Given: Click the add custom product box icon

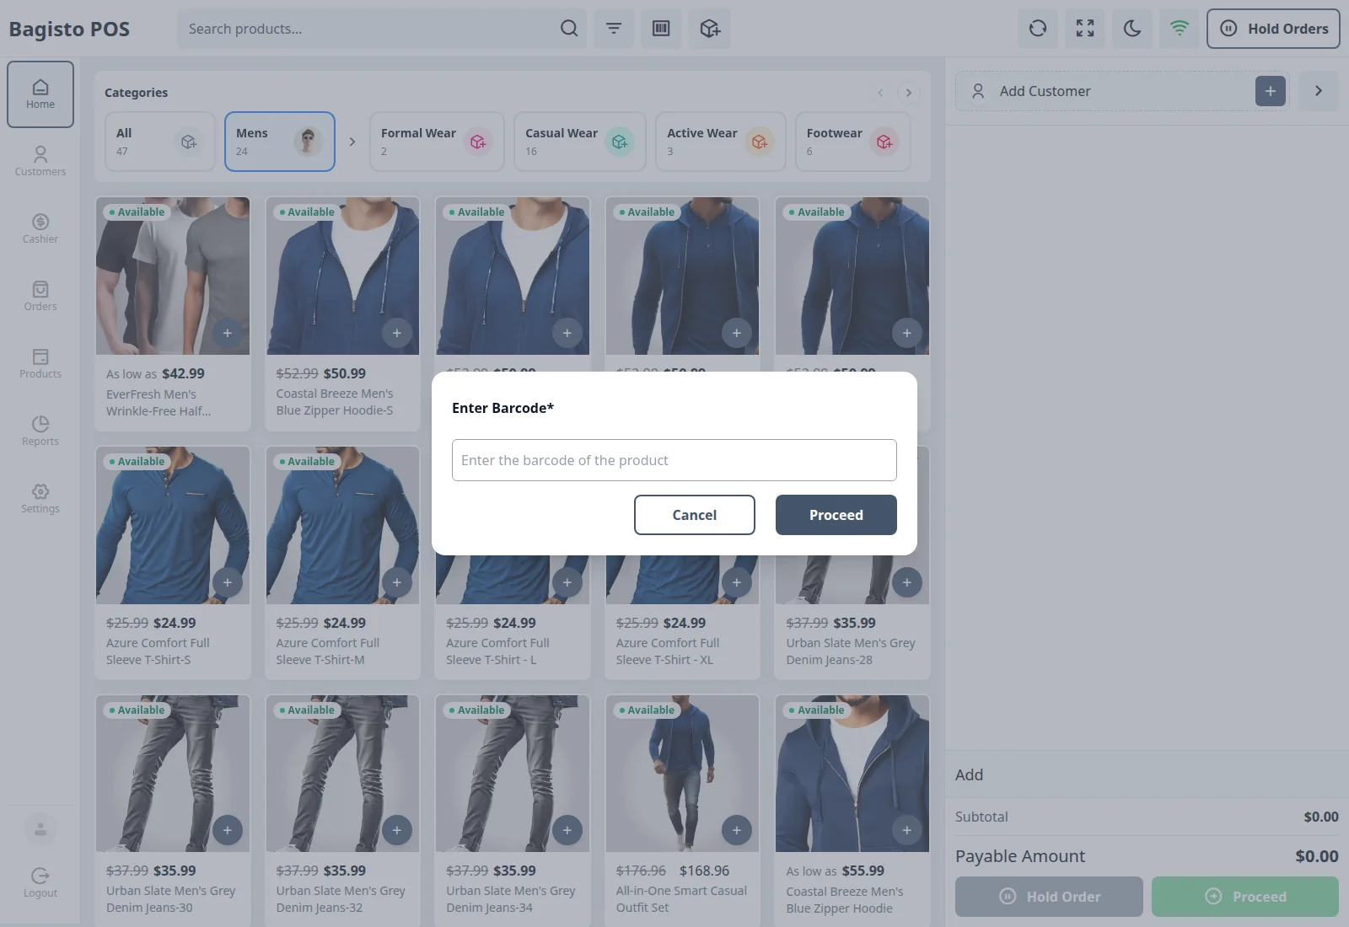Looking at the screenshot, I should tap(710, 29).
